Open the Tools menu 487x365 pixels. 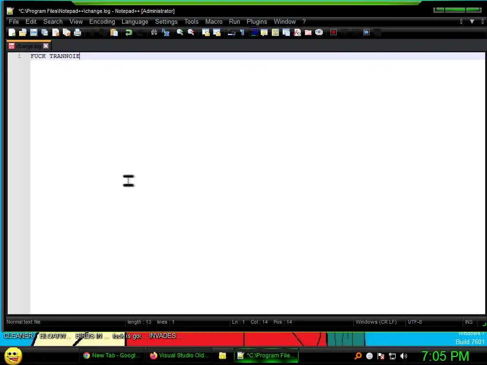coord(191,21)
